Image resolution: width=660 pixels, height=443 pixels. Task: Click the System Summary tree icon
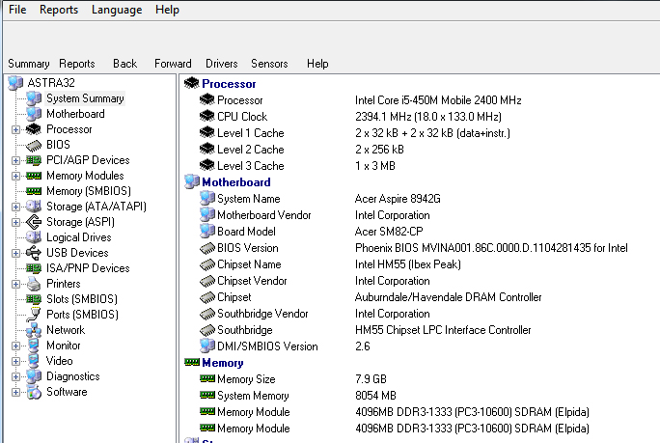pos(34,98)
